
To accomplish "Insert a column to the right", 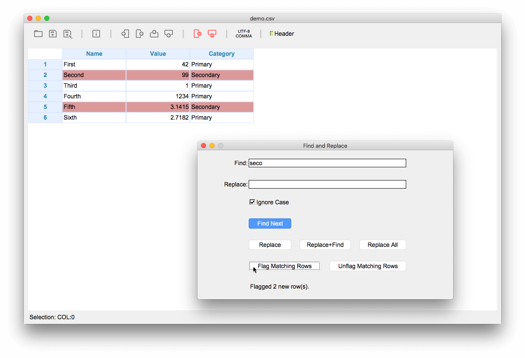I will 140,34.
